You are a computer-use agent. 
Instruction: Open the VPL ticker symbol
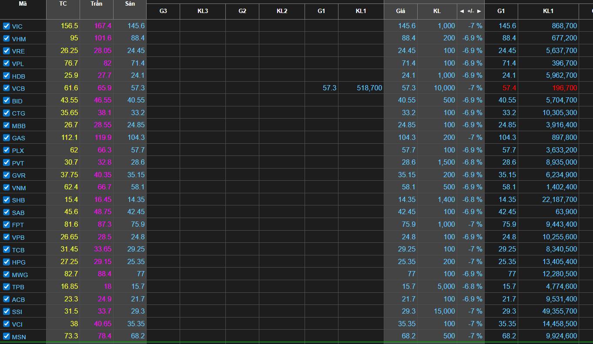point(18,64)
